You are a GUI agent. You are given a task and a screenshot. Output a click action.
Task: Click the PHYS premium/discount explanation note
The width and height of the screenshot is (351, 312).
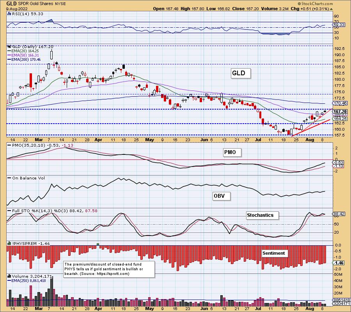click(109, 269)
